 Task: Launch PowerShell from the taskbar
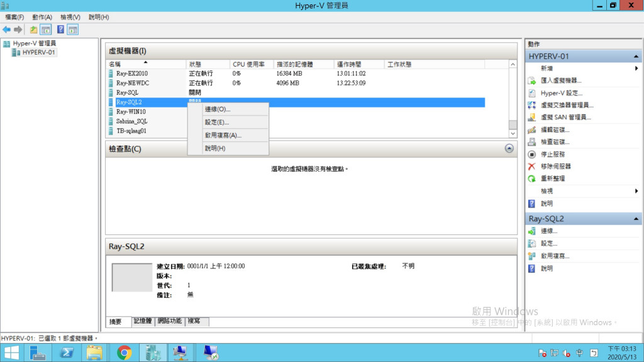click(67, 353)
